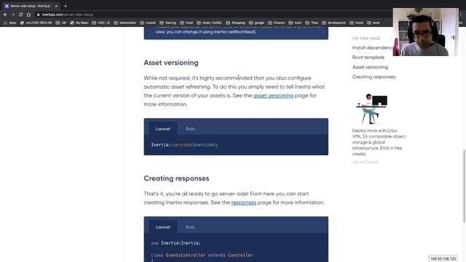The height and width of the screenshot is (262, 466).
Task: Follow the asset versioning link
Action: pos(273,95)
